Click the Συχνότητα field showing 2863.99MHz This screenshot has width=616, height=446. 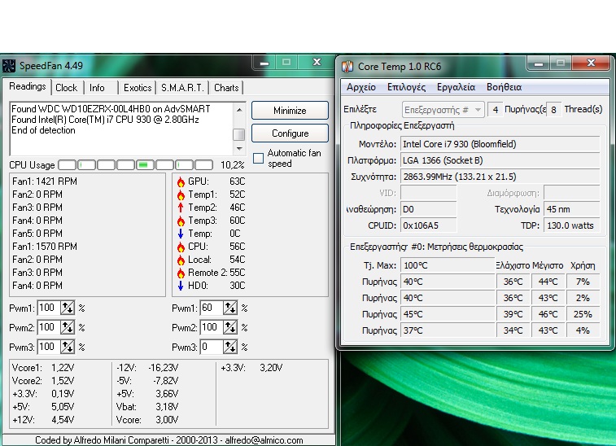coord(500,177)
